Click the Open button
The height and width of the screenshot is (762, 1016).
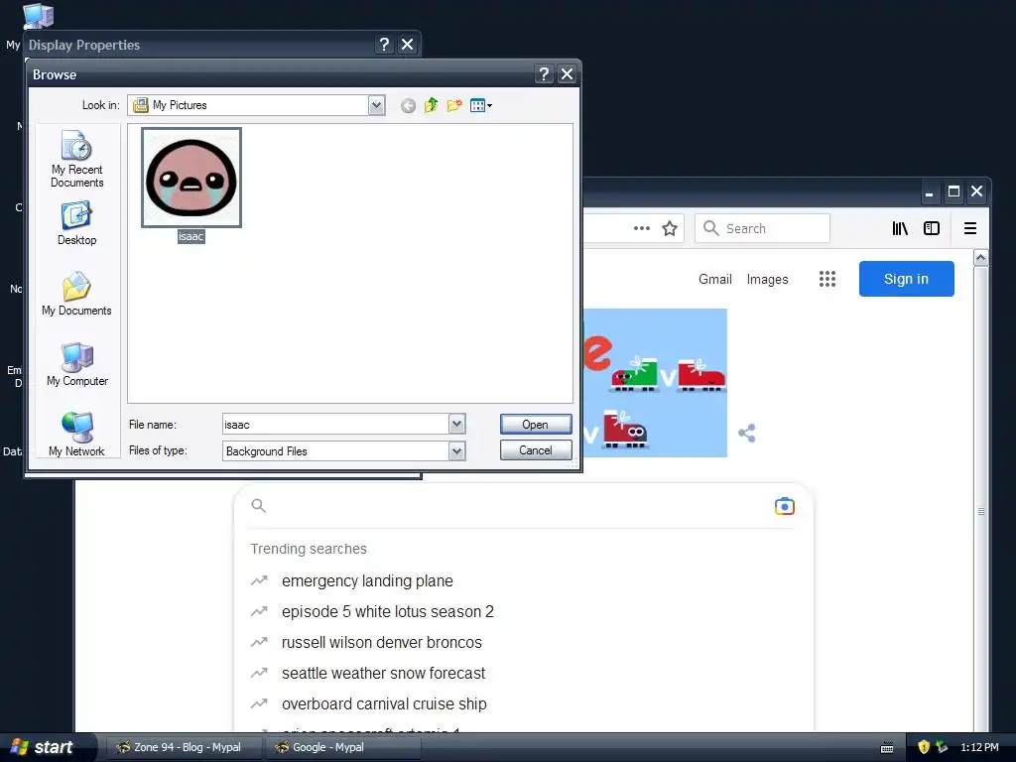536,425
